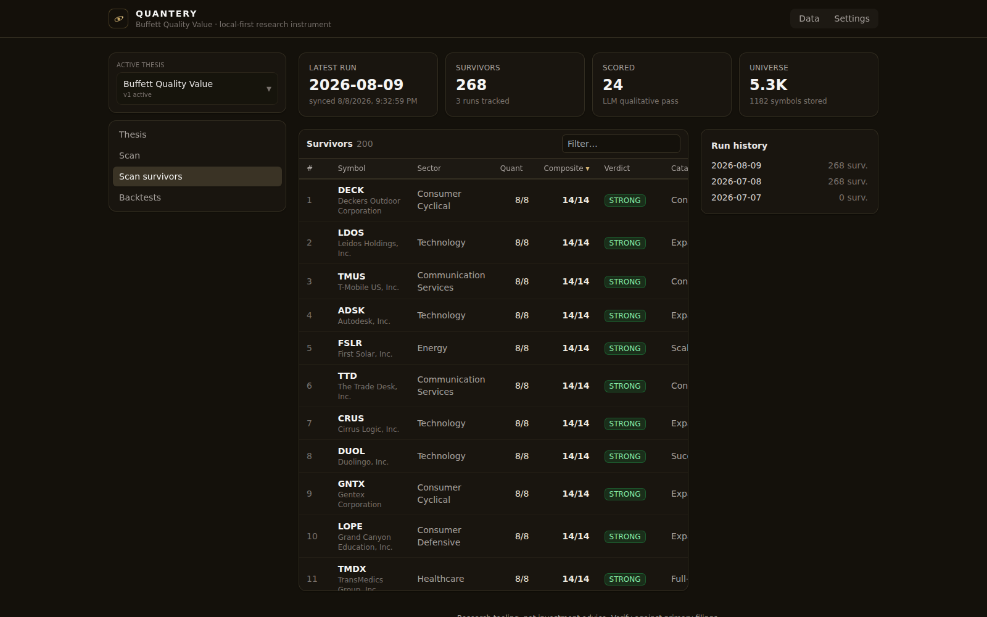Click the Survivors 268 summary card
The width and height of the screenshot is (987, 617).
[x=515, y=85]
